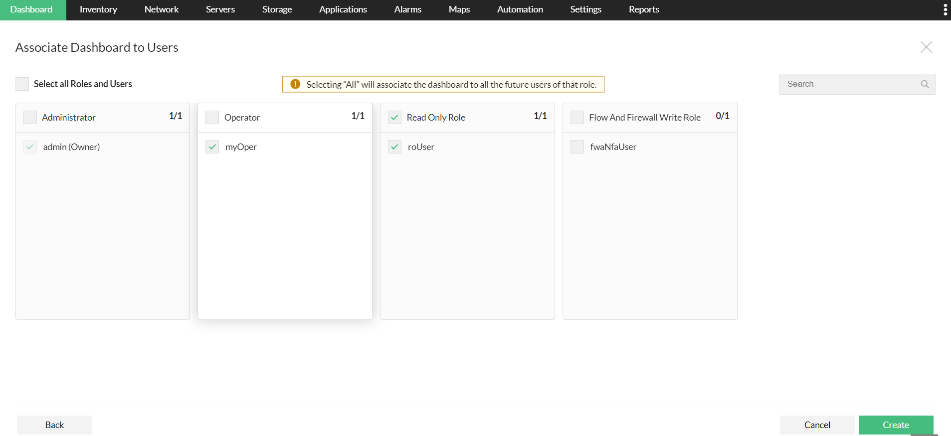The image size is (951, 436).
Task: Click the search magnifier icon
Action: (925, 84)
